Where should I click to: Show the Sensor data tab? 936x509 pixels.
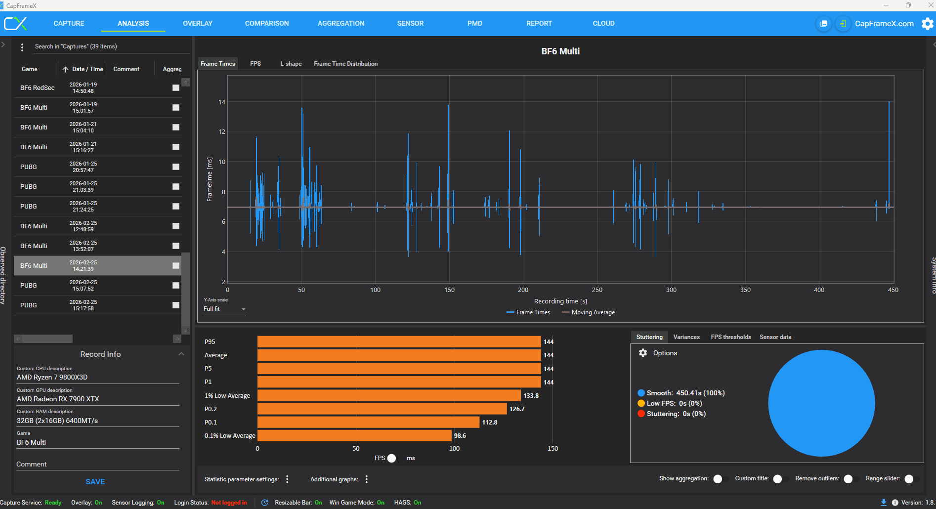click(x=775, y=337)
